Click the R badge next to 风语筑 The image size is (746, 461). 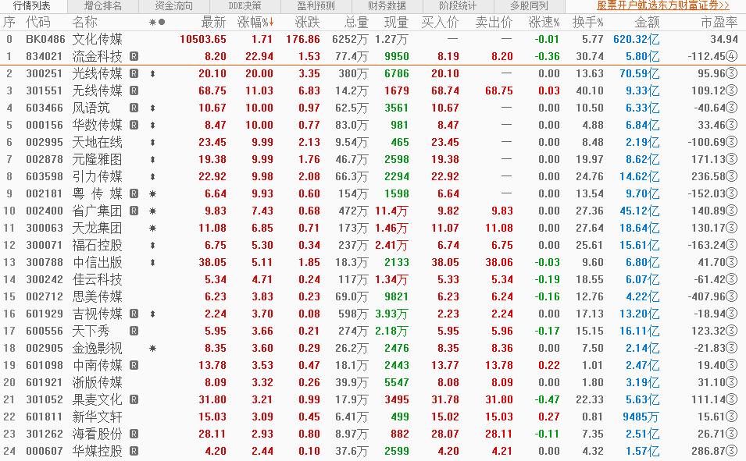tap(134, 108)
